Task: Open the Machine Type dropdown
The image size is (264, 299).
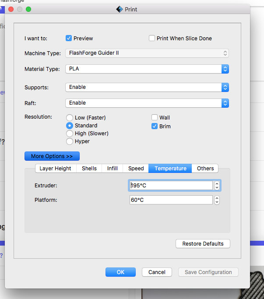Action: [x=147, y=53]
